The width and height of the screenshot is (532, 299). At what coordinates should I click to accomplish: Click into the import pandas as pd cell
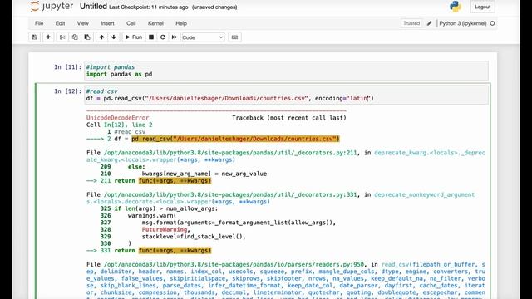286,71
